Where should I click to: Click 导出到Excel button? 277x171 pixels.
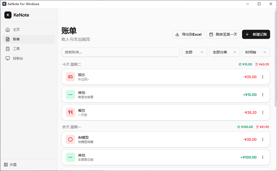[x=188, y=34]
